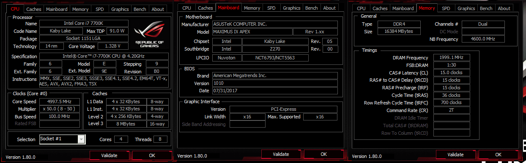This screenshot has height=163, width=526.
Task: Click Validate in the CPU window
Action: pyautogui.click(x=109, y=155)
